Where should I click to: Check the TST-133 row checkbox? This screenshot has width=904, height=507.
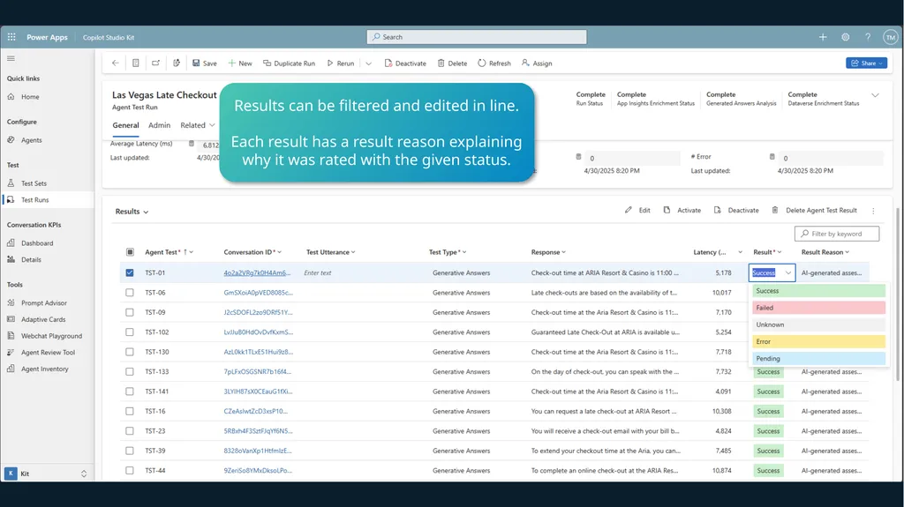[130, 371]
